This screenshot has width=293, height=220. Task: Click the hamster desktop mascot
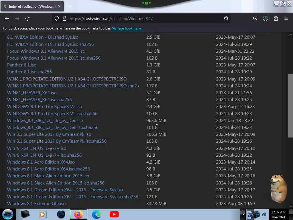click(x=278, y=188)
